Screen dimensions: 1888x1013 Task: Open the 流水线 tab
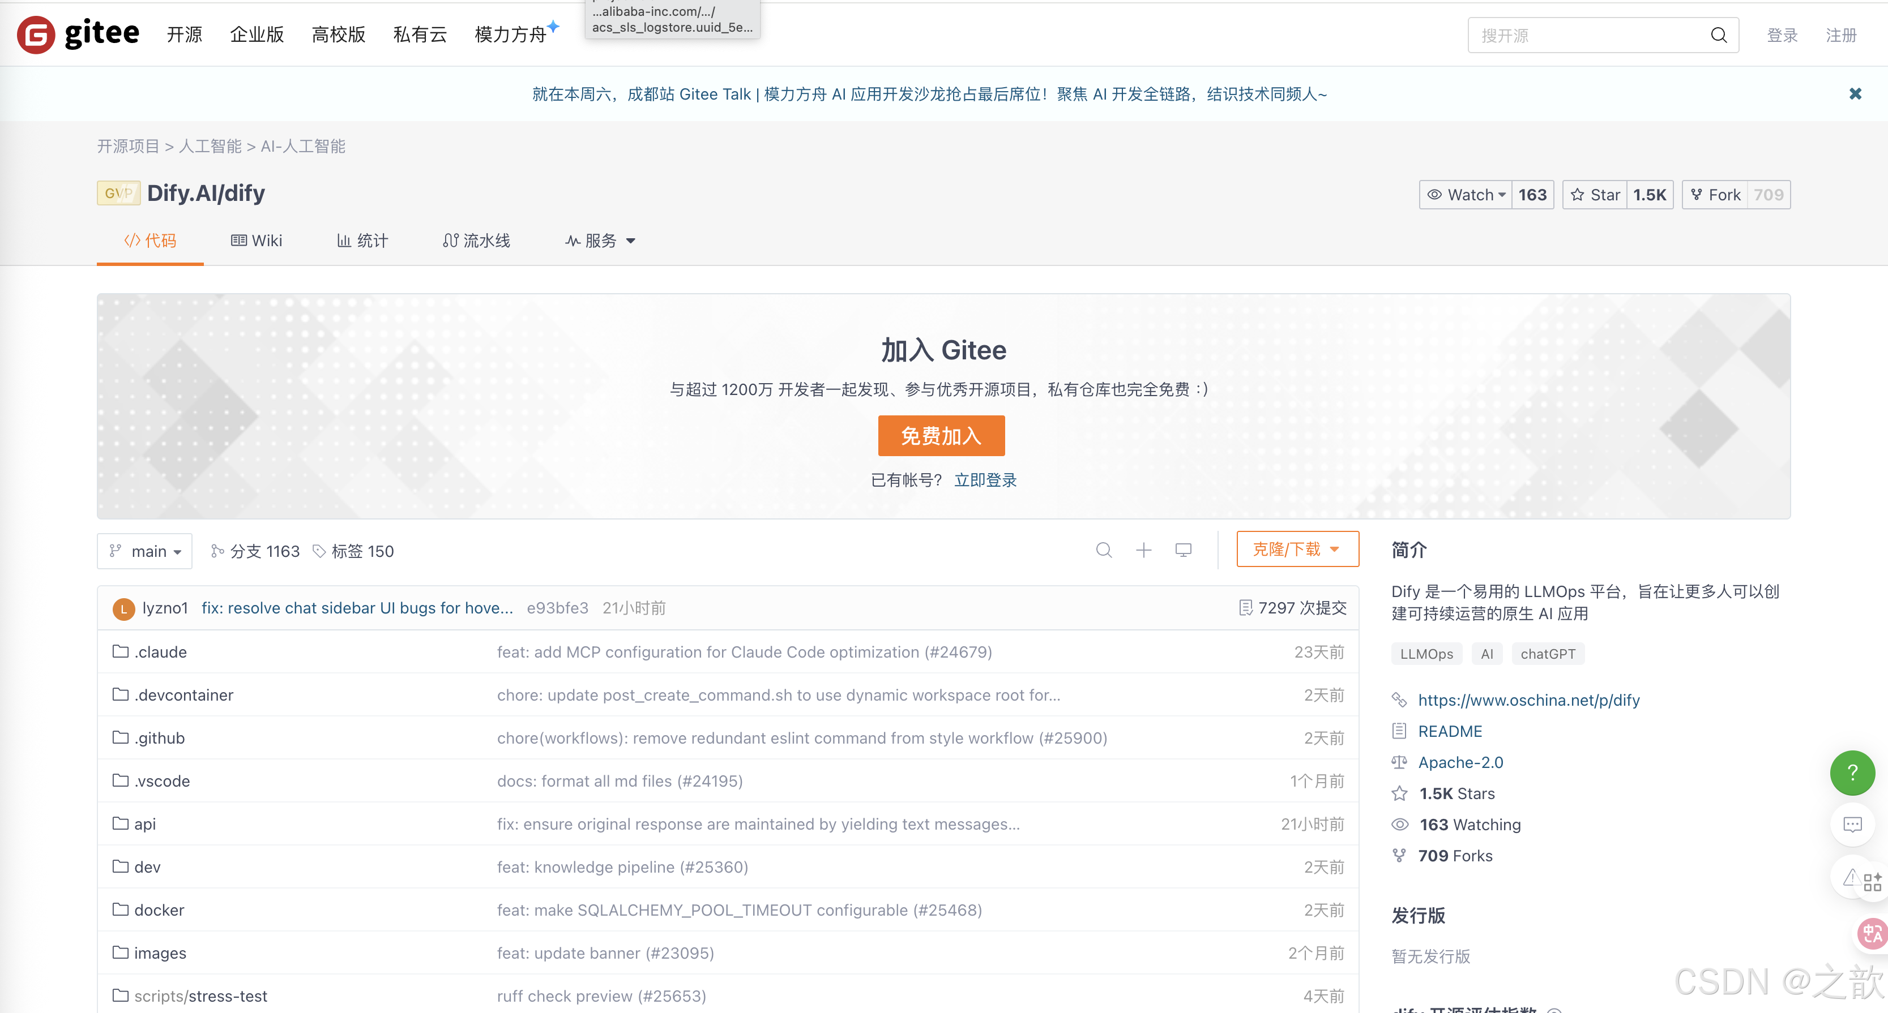(476, 241)
